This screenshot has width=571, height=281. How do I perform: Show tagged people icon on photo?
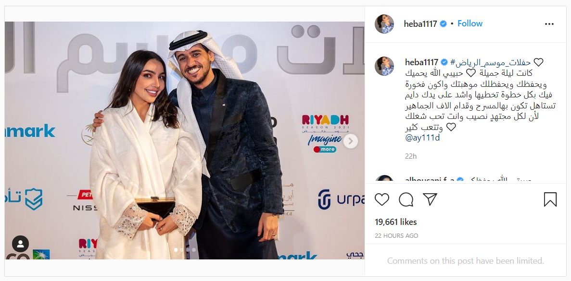pos(20,244)
